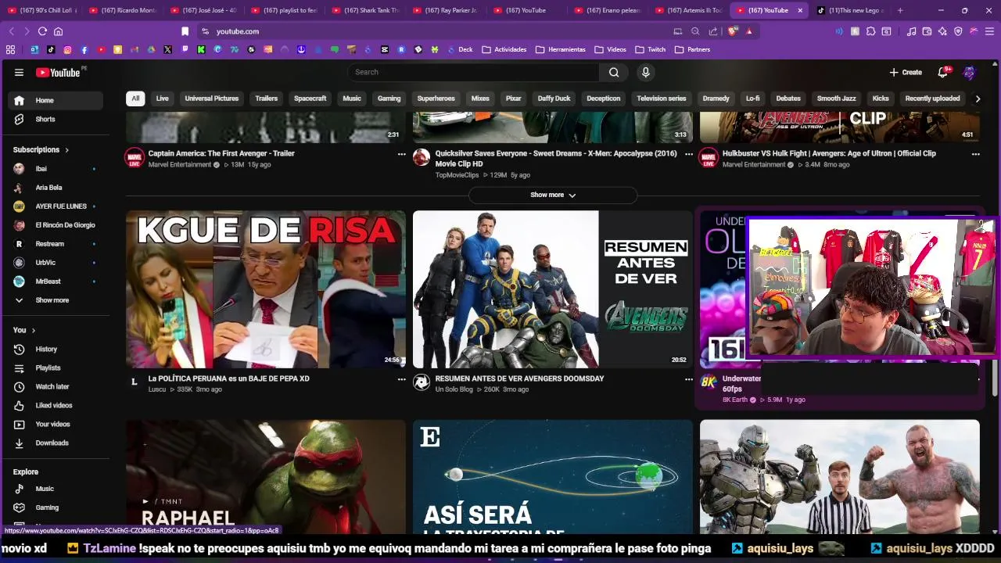
Task: Open the TopMovieClips channel link
Action: click(x=457, y=175)
